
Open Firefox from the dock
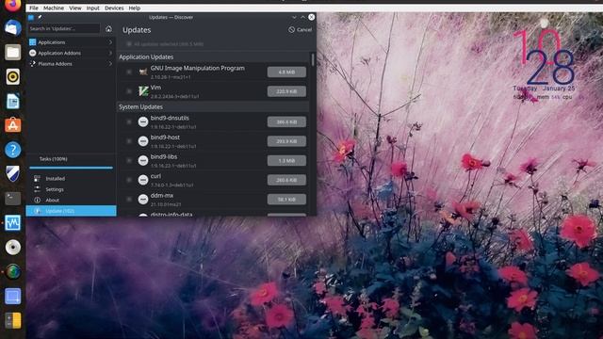pos(12,6)
